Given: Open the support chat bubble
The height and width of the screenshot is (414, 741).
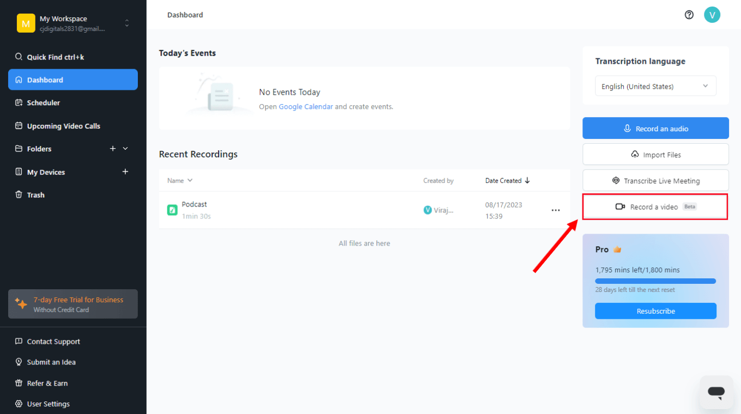Looking at the screenshot, I should pyautogui.click(x=716, y=392).
